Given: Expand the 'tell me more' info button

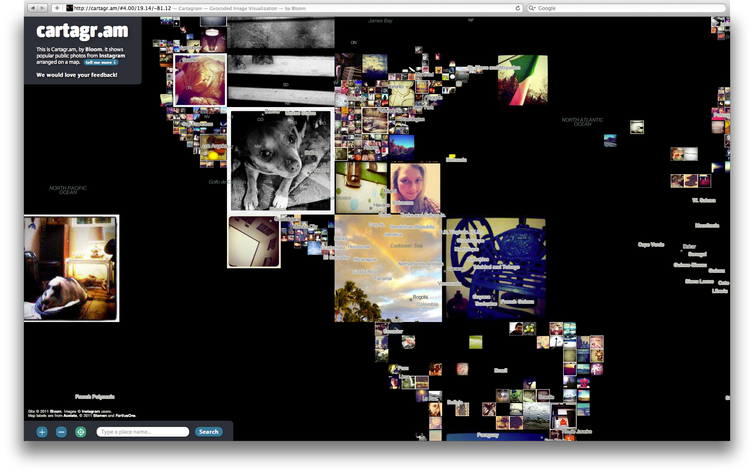Looking at the screenshot, I should 101,63.
